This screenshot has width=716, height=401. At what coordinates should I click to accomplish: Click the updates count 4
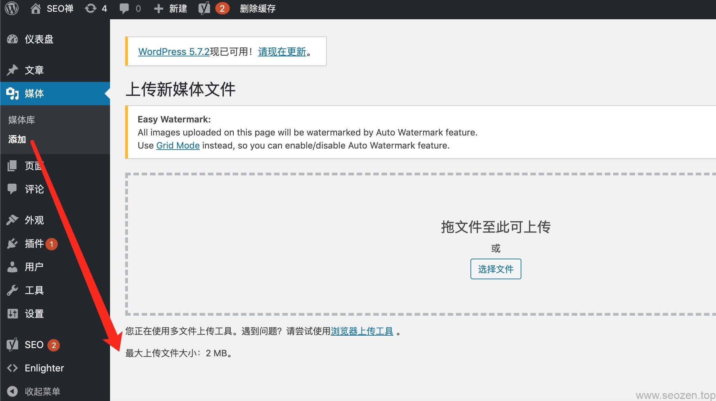104,9
